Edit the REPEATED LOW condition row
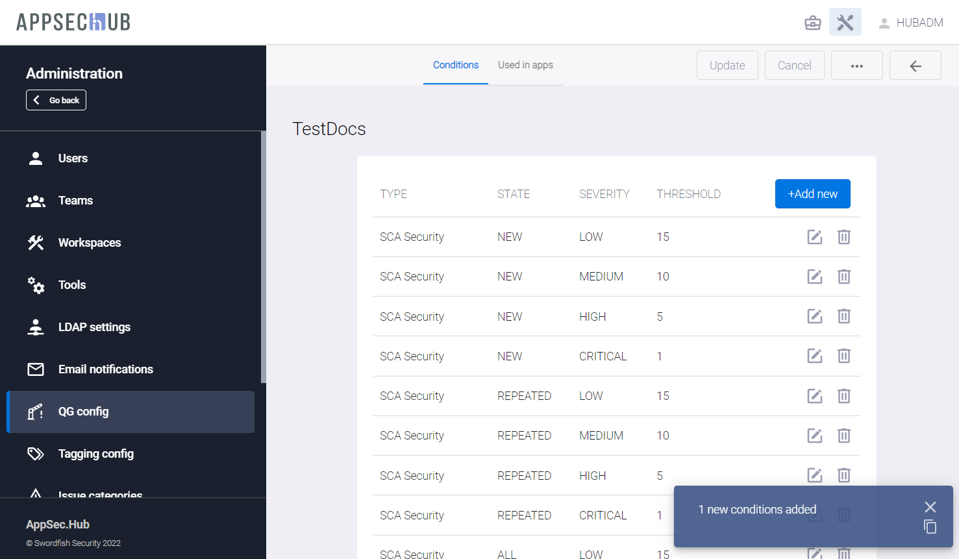The width and height of the screenshot is (959, 559). pyautogui.click(x=814, y=396)
